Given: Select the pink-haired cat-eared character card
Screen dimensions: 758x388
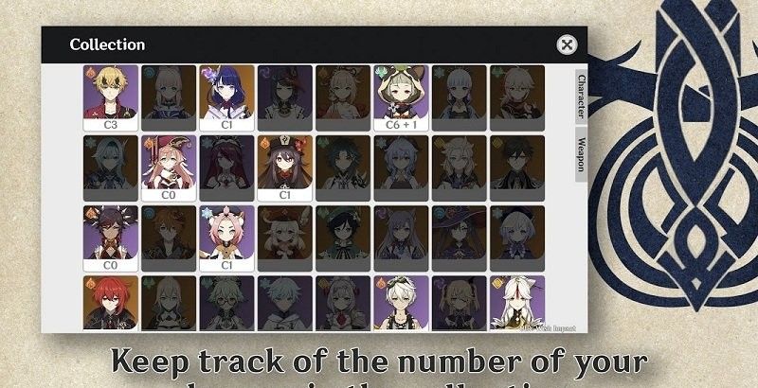Looking at the screenshot, I should point(226,238).
